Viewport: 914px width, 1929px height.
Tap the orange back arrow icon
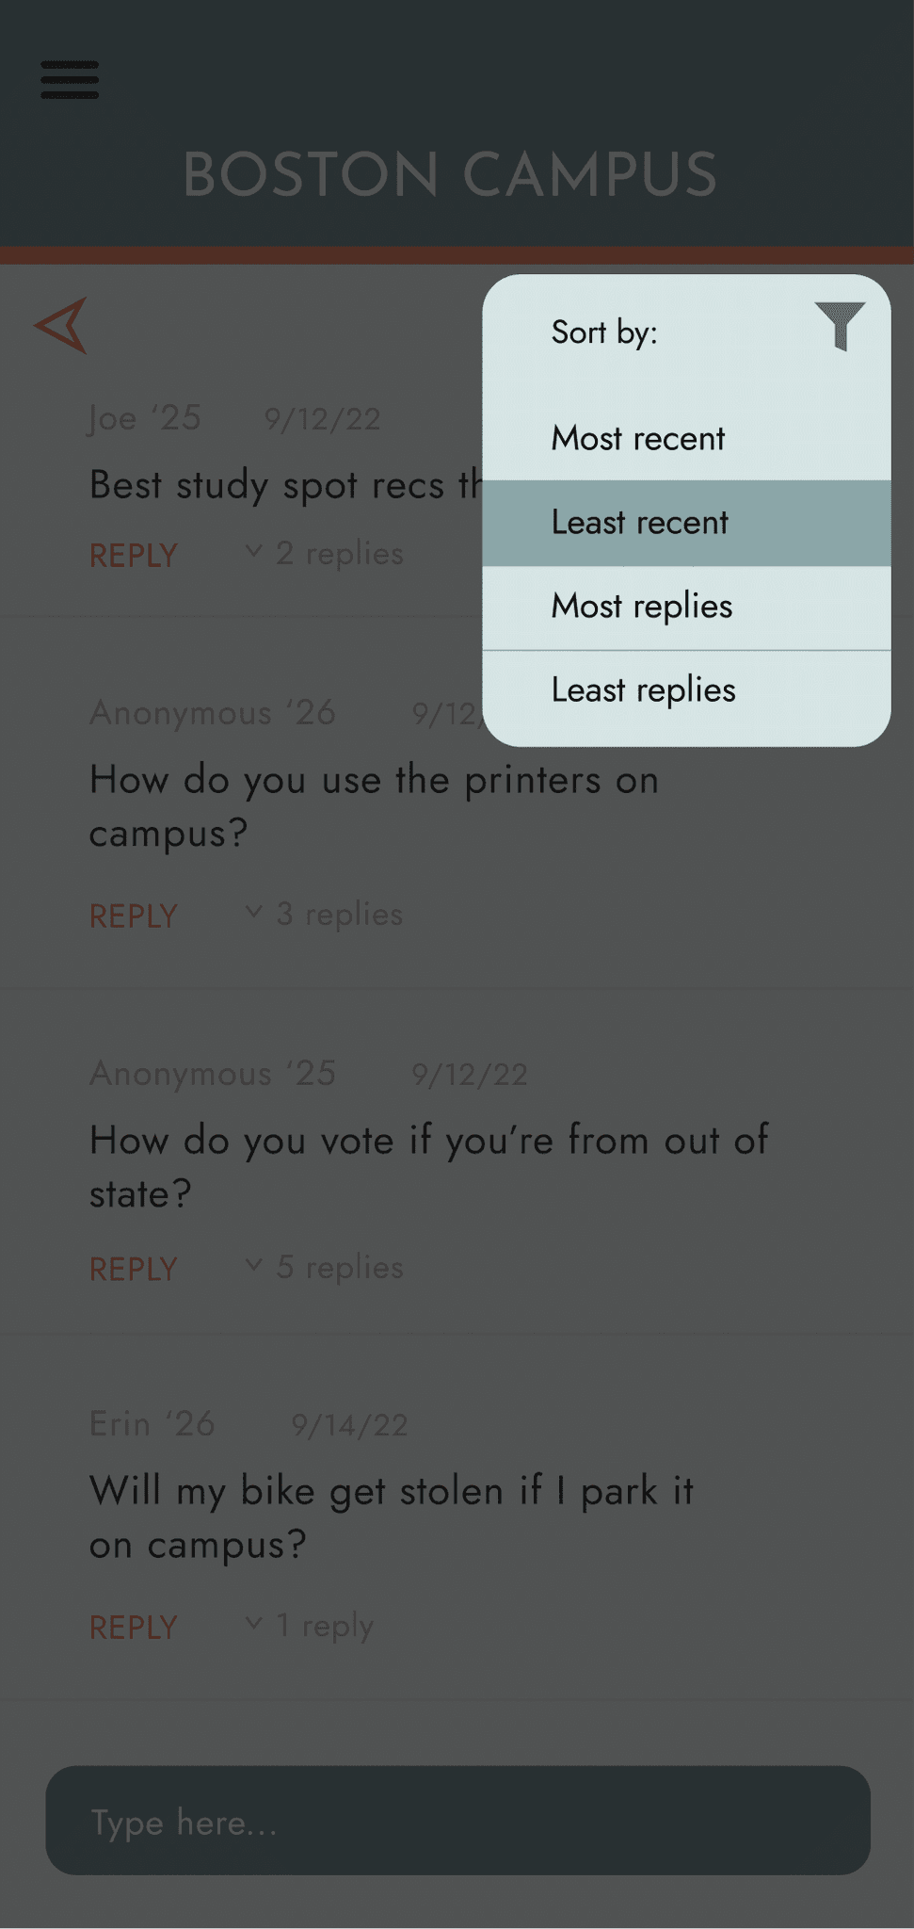point(61,326)
